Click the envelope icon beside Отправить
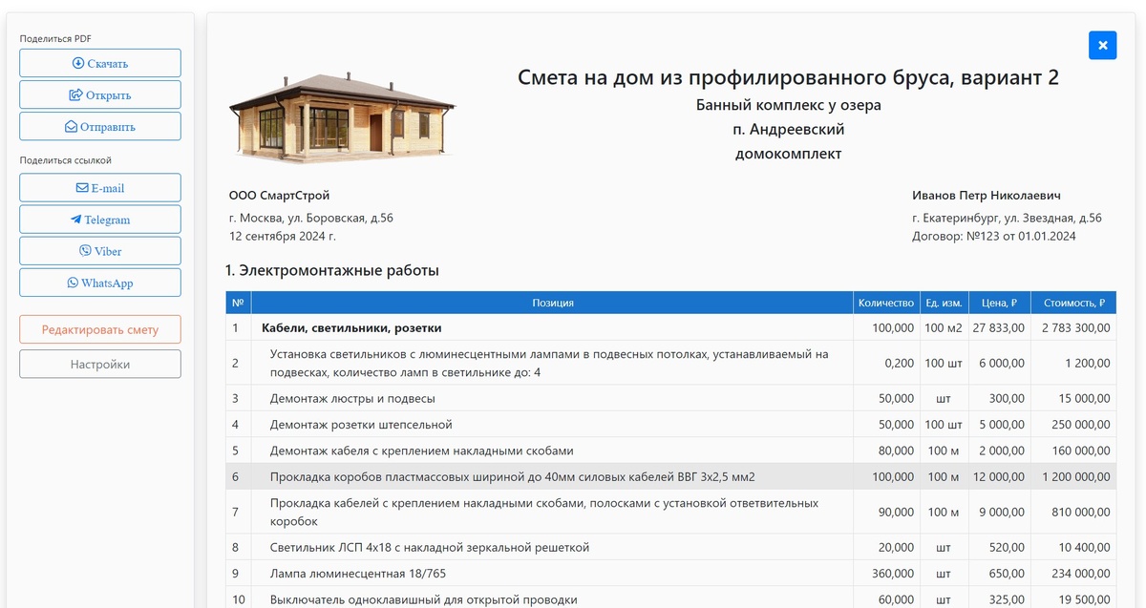Viewport: 1146px width, 608px height. click(71, 127)
